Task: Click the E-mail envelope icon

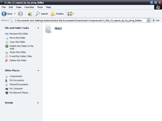Action: (x=7, y=56)
